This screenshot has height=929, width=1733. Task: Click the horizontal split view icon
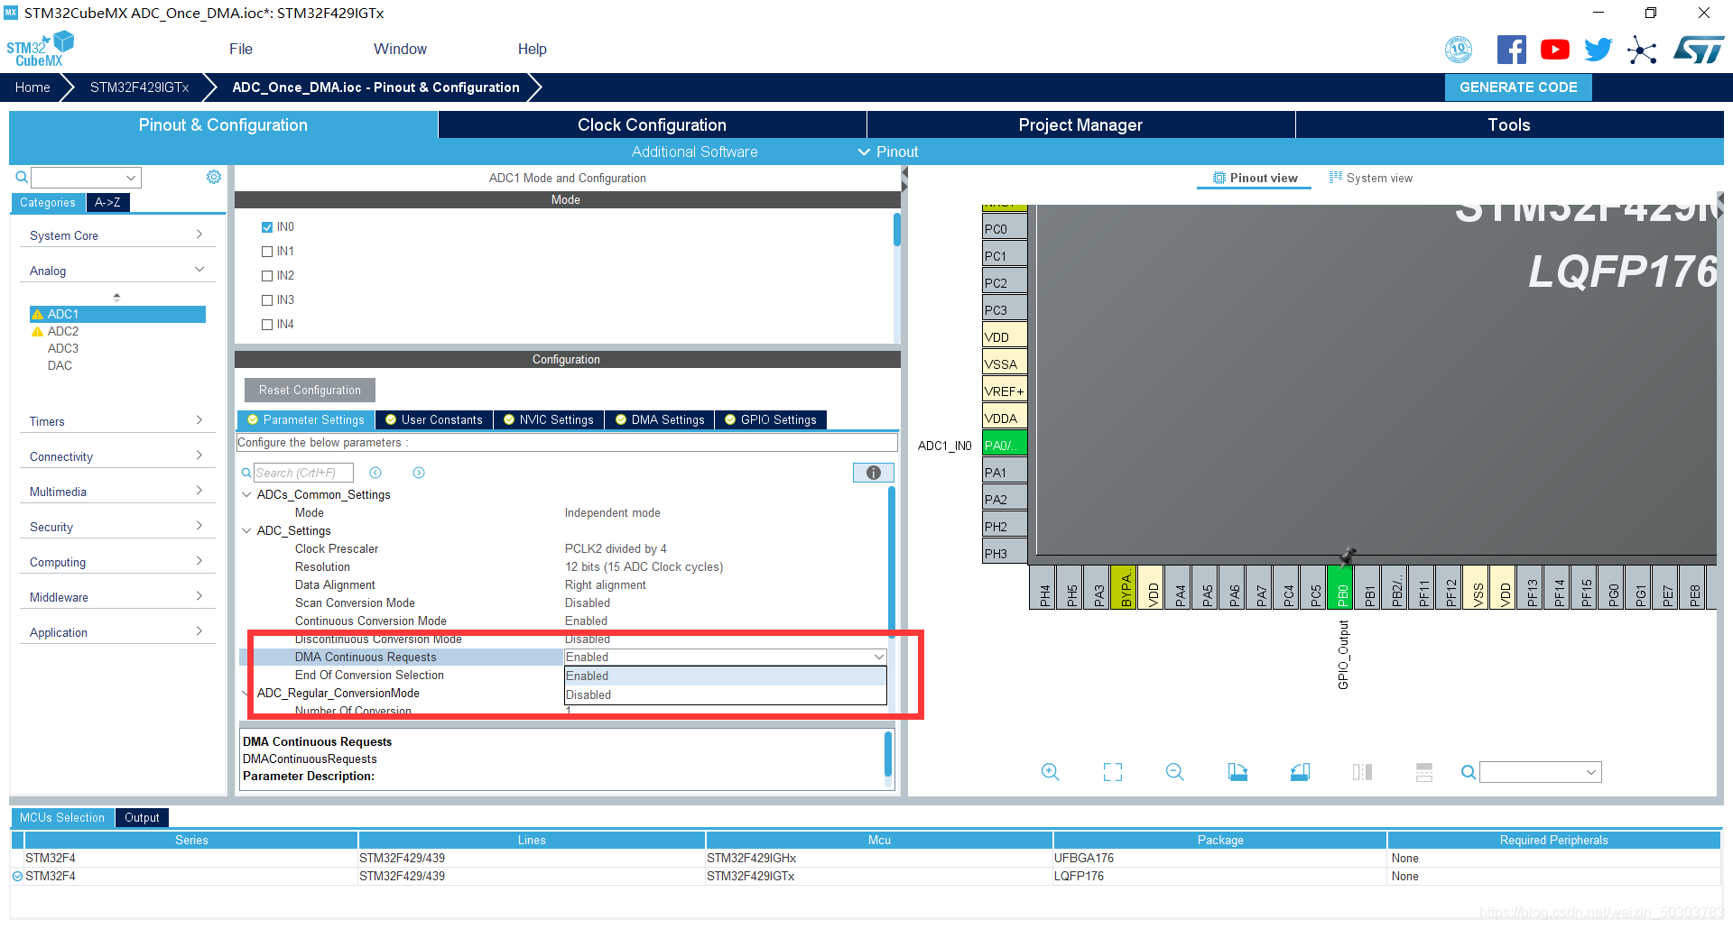click(1424, 772)
